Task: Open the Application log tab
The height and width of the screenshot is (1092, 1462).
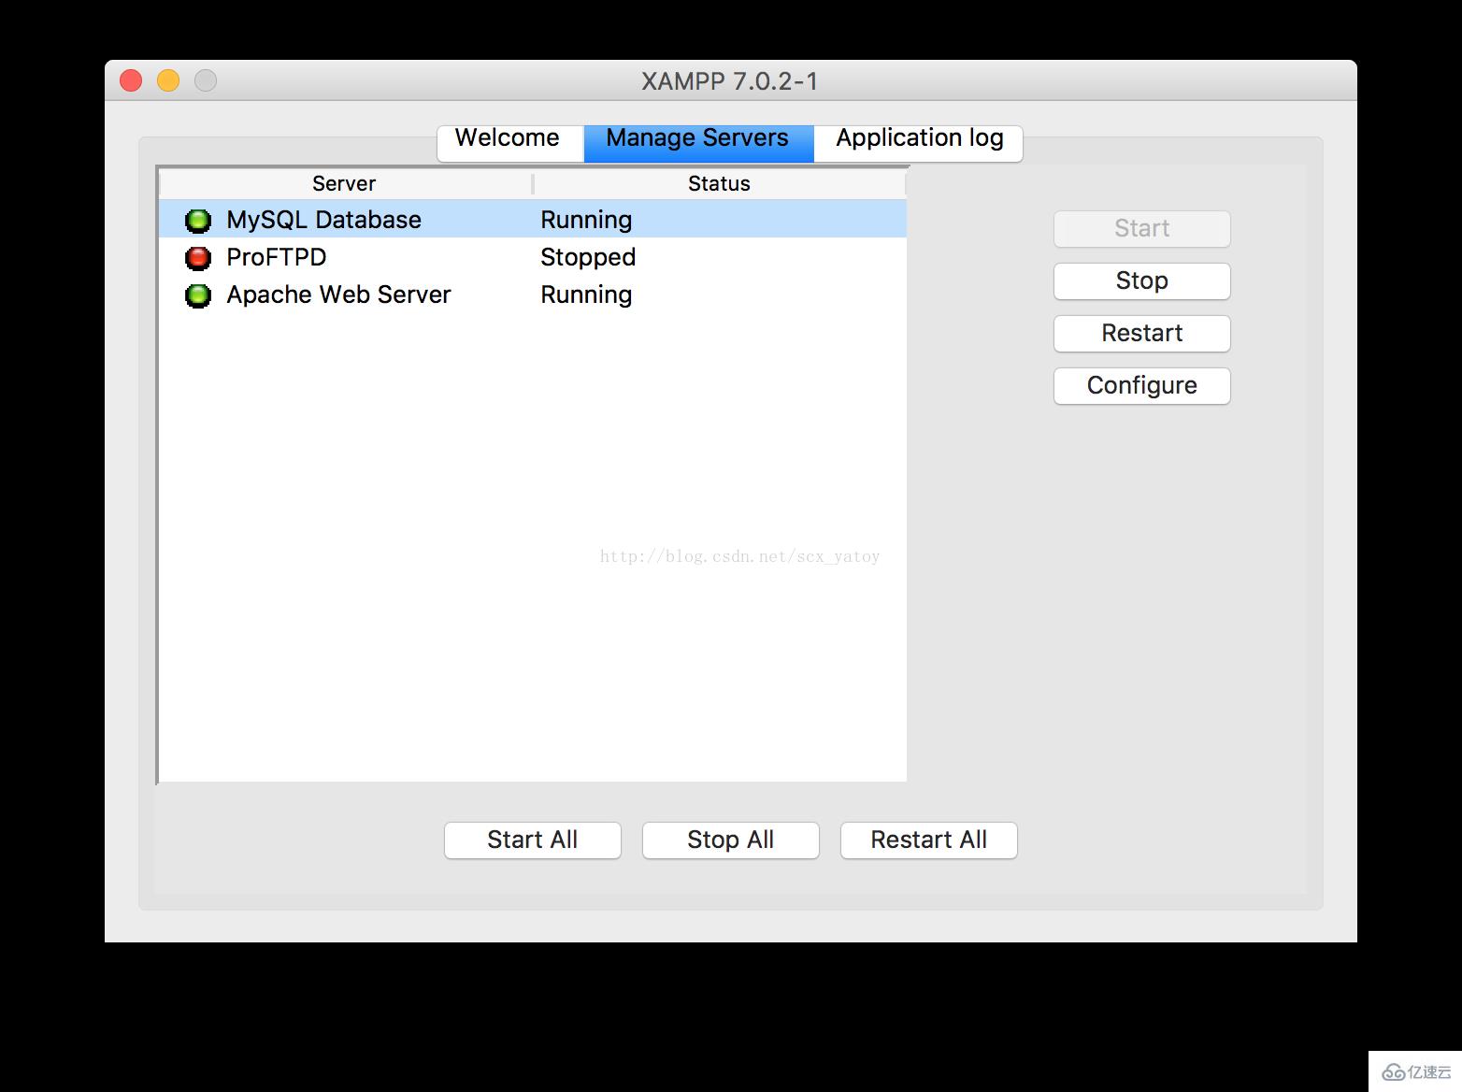Action: click(919, 143)
